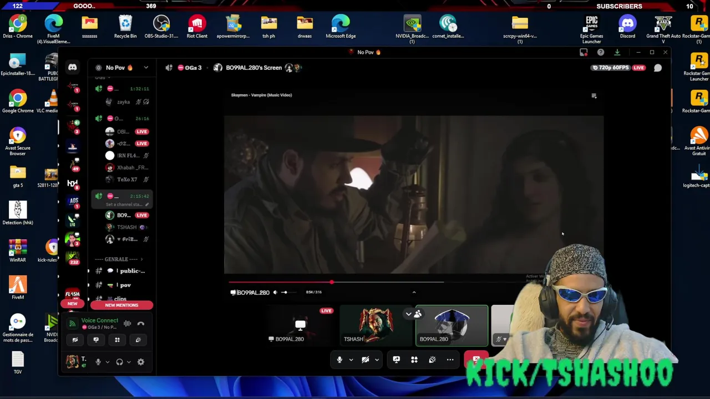Open microphone options arrow in call bar
The image size is (710, 399).
351,360
